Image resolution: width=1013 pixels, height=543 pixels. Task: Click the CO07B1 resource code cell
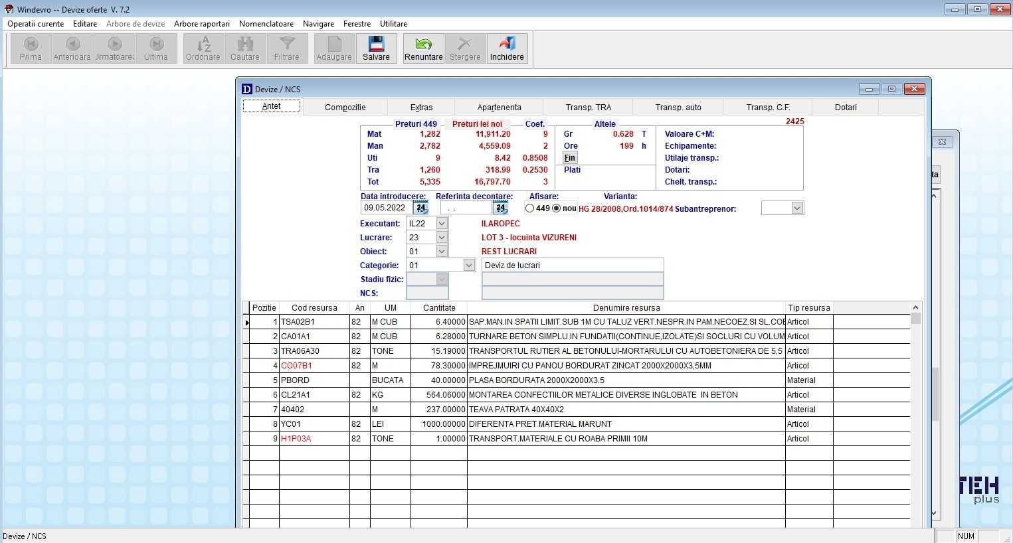coord(314,366)
